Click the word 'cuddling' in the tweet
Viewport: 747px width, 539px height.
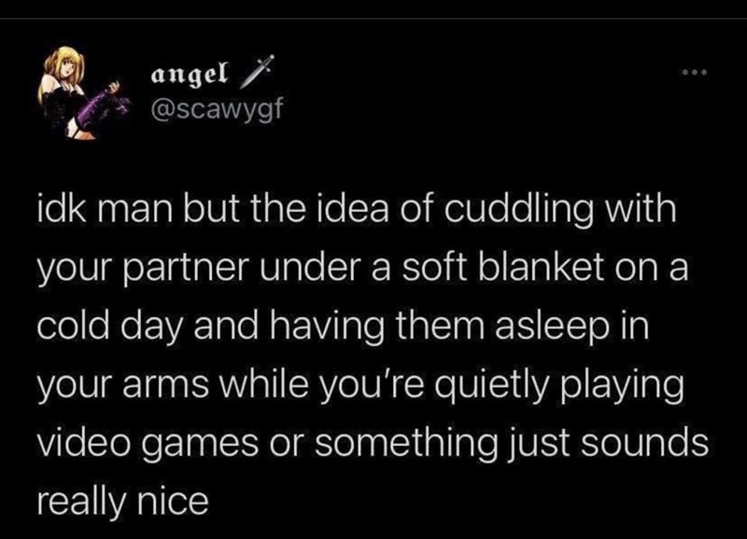click(519, 209)
